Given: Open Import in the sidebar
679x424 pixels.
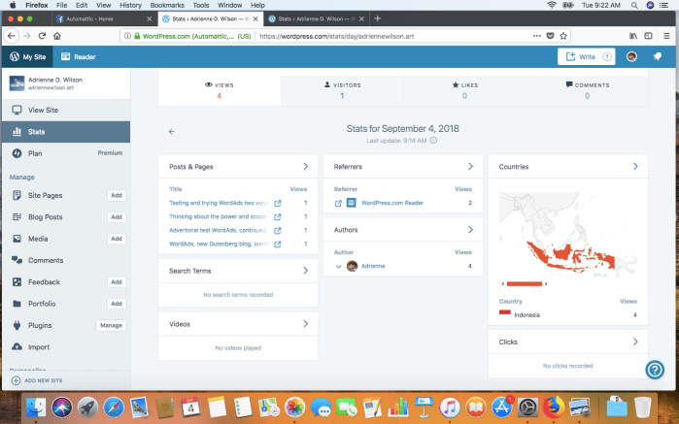Looking at the screenshot, I should pos(66,346).
